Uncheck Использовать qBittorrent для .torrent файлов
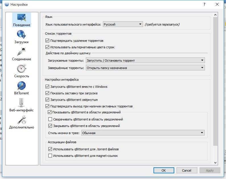Screen dimensions: 226x179 click(50, 149)
